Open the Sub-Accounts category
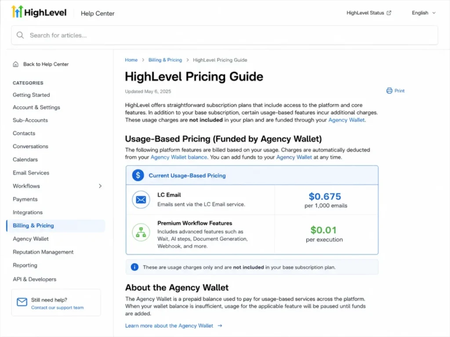 (30, 120)
